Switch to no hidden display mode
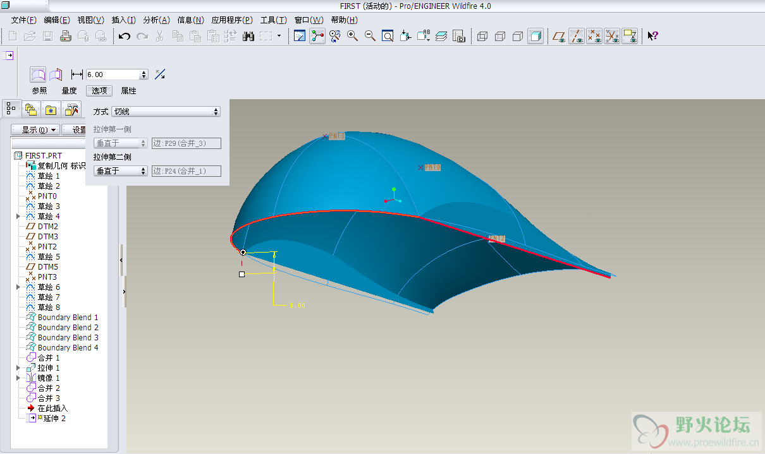Viewport: 765px width, 454px height. [518, 36]
